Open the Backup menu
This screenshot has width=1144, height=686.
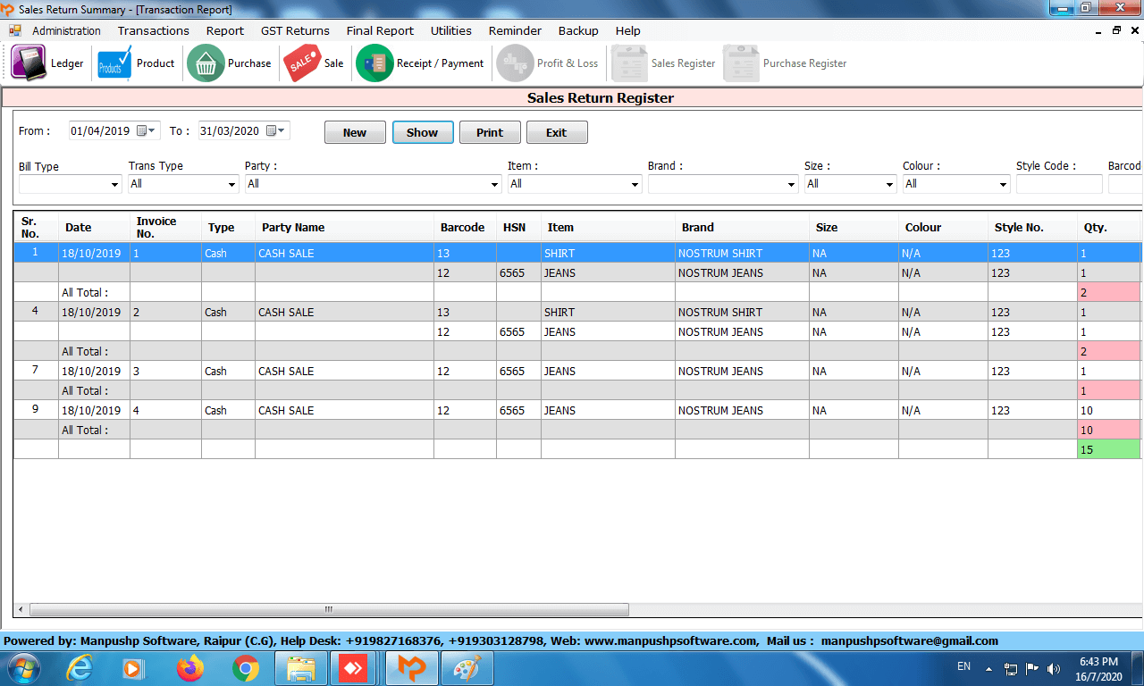click(578, 30)
